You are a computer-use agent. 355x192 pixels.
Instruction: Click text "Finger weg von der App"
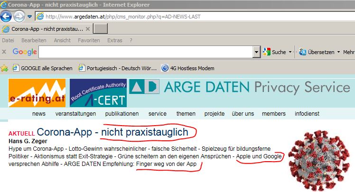coord(167,164)
